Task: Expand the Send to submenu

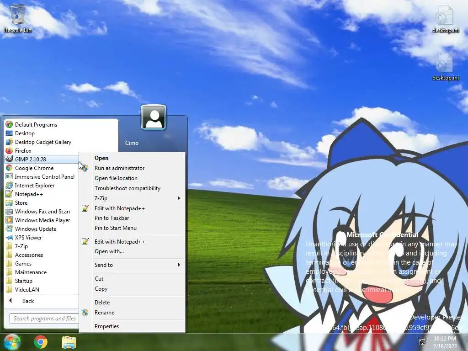Action: [x=133, y=265]
